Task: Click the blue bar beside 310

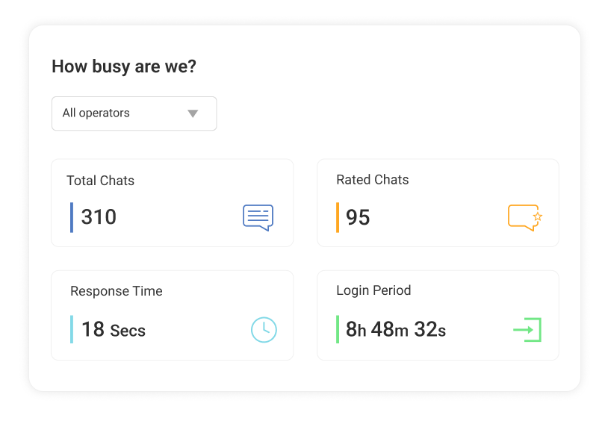Action: [72, 217]
